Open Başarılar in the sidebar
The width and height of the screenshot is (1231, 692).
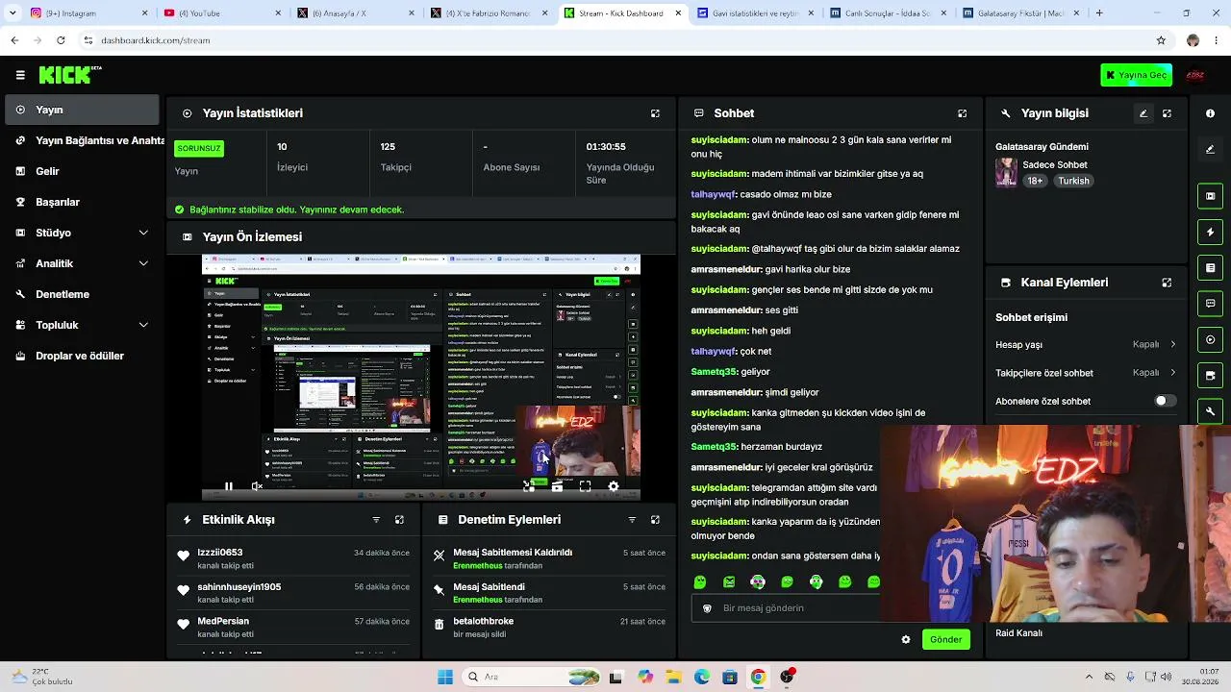(82, 202)
